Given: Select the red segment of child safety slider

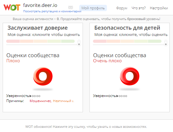Looking at the screenshot, I should [x=100, y=41].
